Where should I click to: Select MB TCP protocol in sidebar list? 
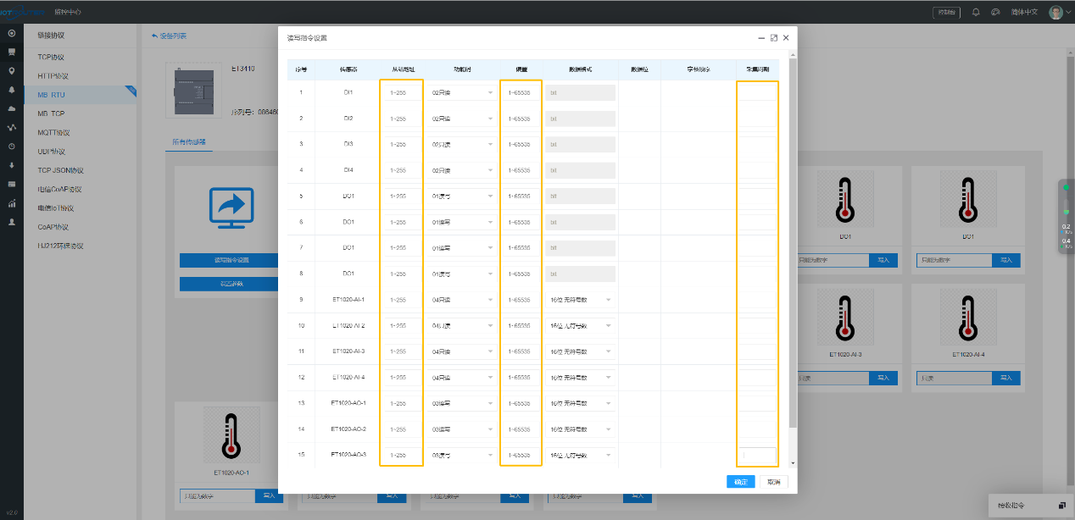click(x=51, y=113)
